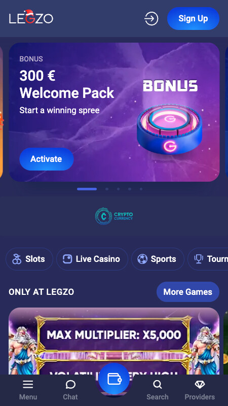Go to the third carousel slide dot
Viewport: 228px width, 406px height.
[118, 189]
